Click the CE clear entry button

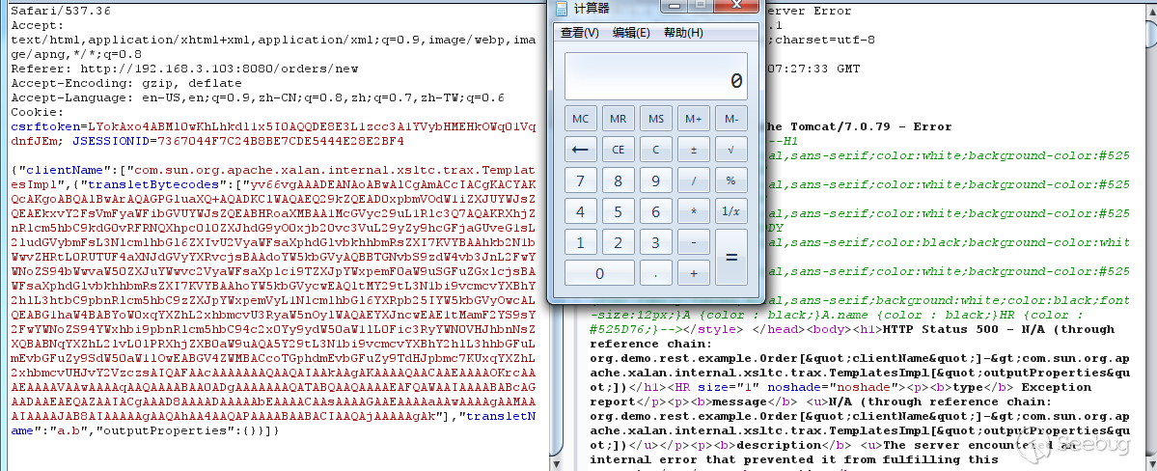coord(619,150)
